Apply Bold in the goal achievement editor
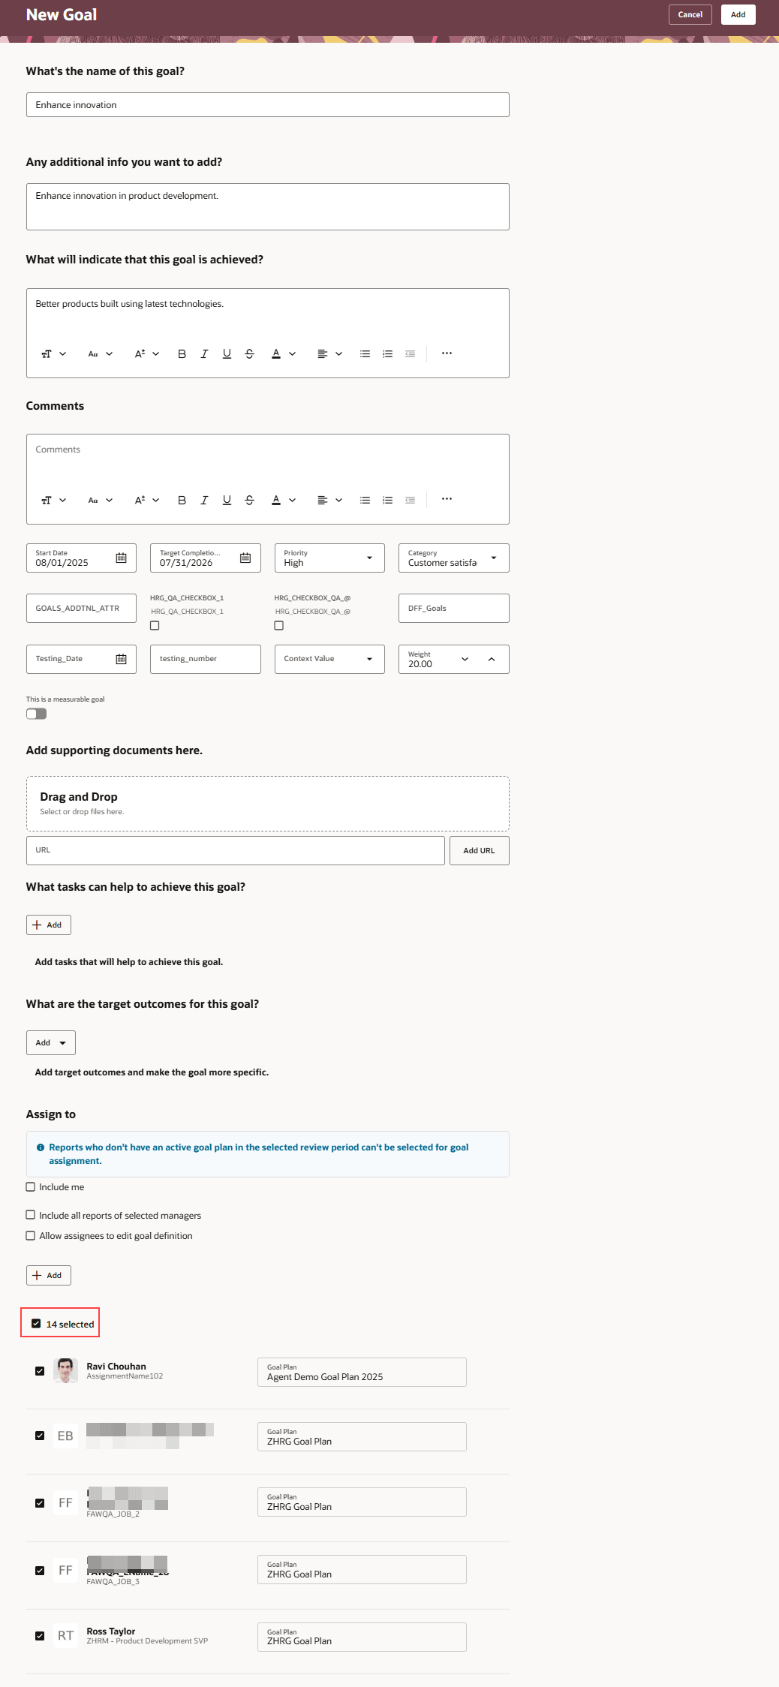Image resolution: width=779 pixels, height=1687 pixels. click(181, 353)
